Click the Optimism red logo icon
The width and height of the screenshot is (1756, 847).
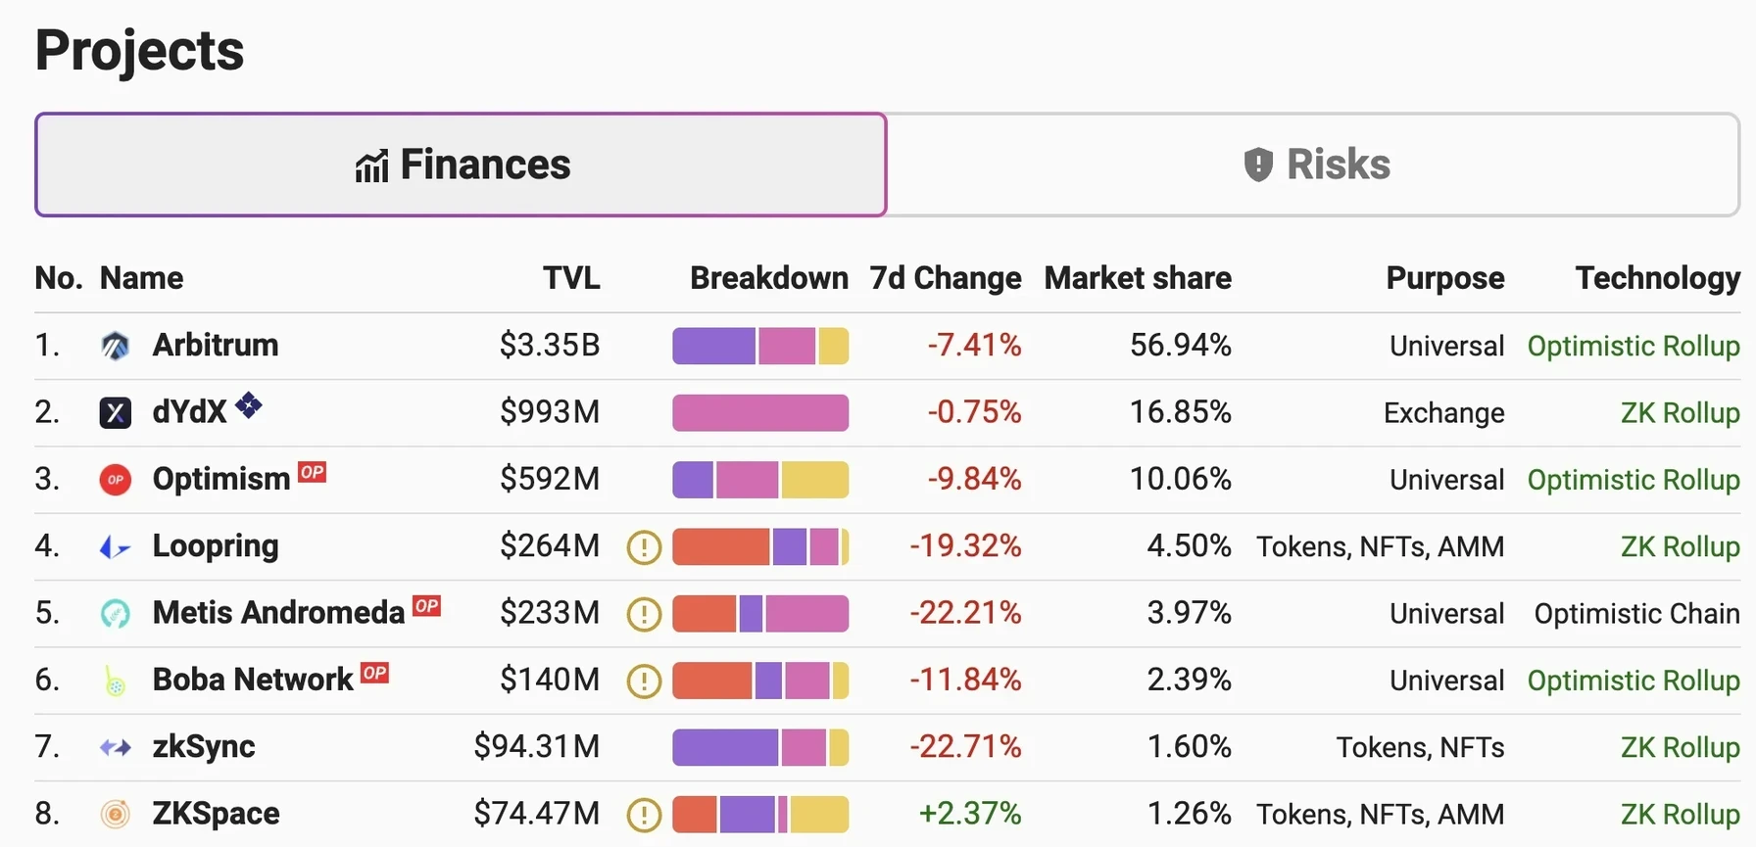coord(116,480)
